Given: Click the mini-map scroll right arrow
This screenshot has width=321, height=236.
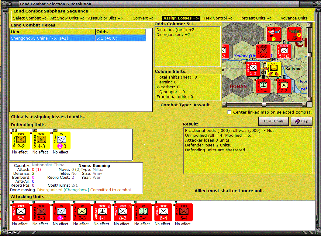Looking at the screenshot, I should [x=304, y=104].
